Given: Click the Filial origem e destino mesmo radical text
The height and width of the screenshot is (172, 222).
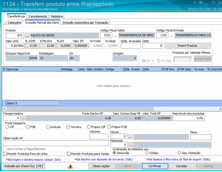Looking at the screenshot, I should point(33,160).
